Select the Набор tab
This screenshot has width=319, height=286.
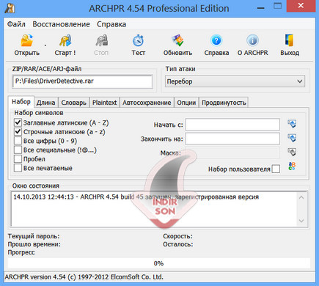[x=21, y=102]
